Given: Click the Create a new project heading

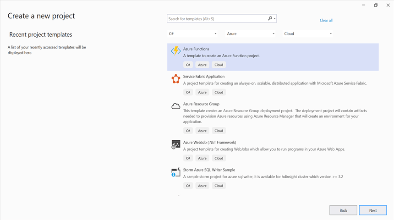Looking at the screenshot, I should coord(41,16).
